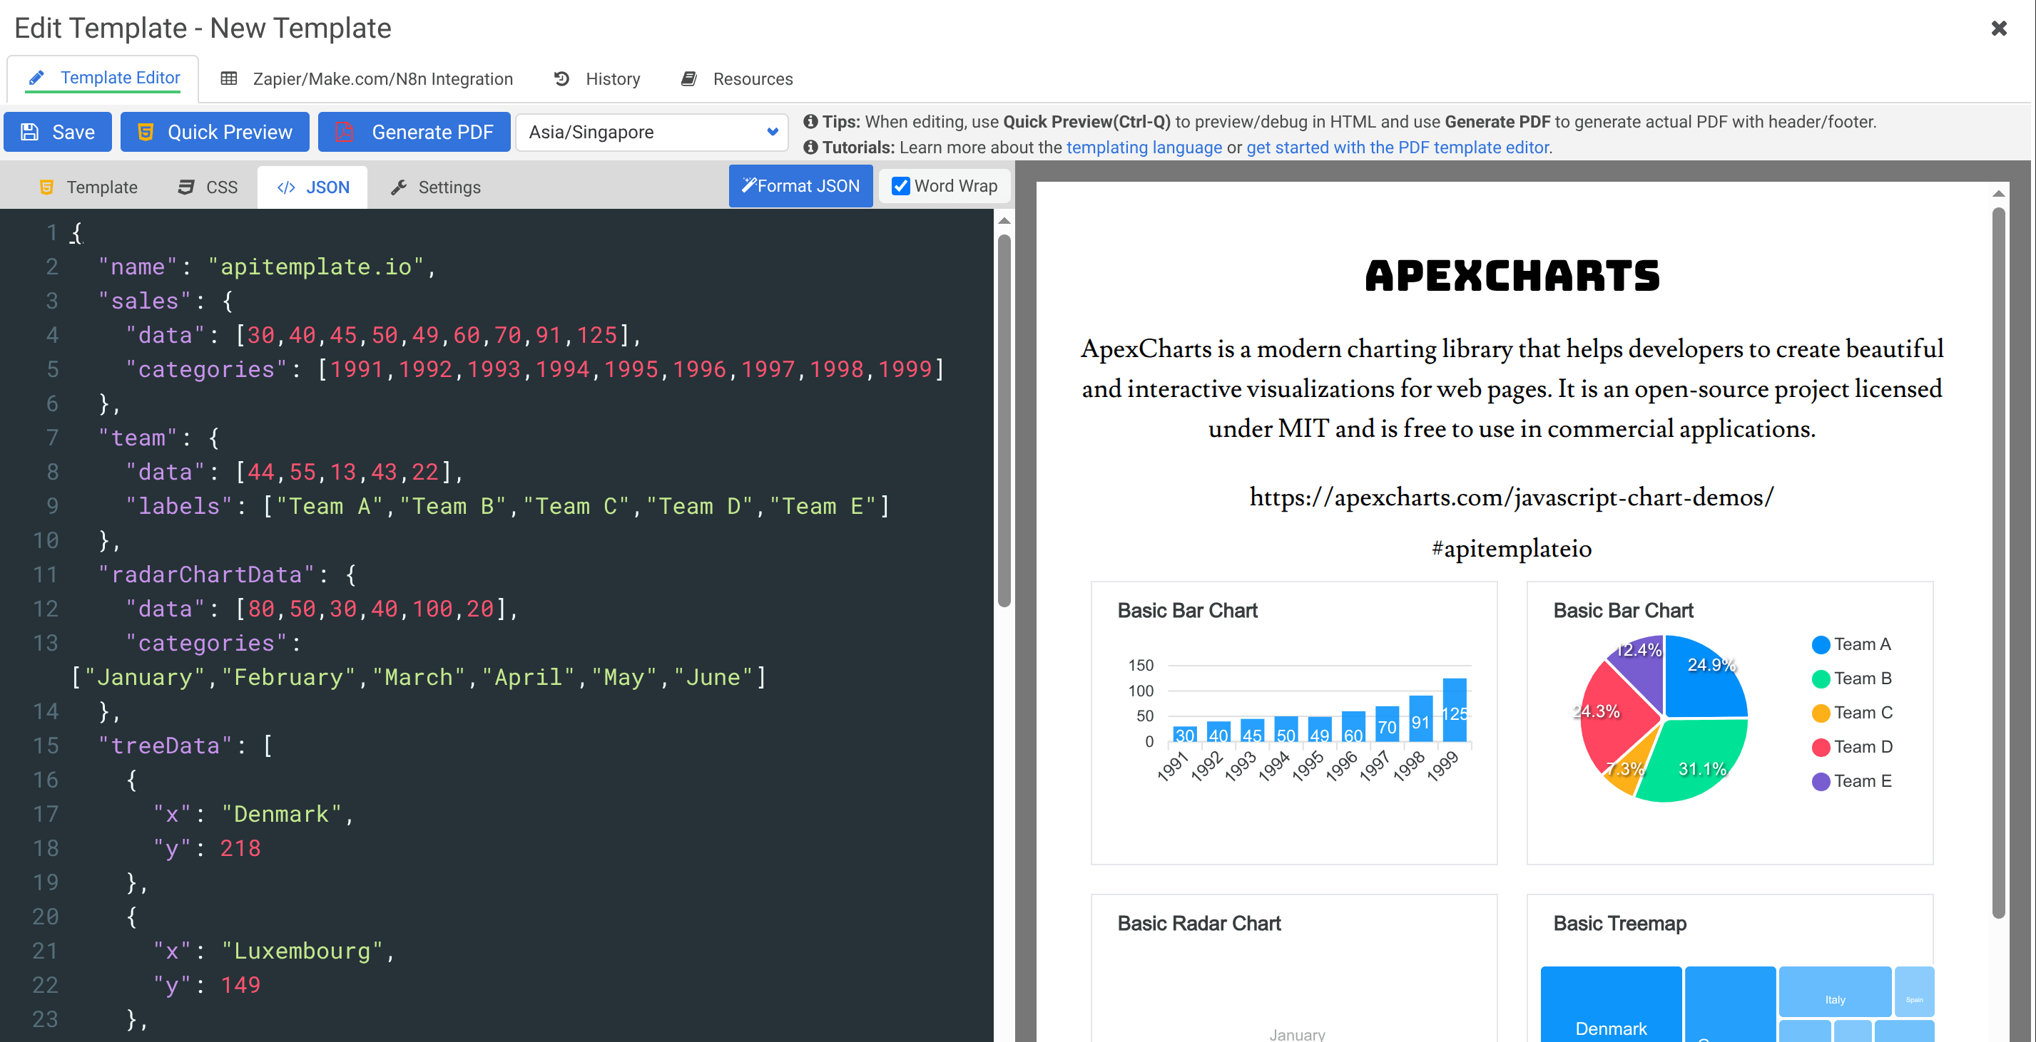2036x1042 pixels.
Task: Click the red Generate PDF icon
Action: tap(345, 131)
